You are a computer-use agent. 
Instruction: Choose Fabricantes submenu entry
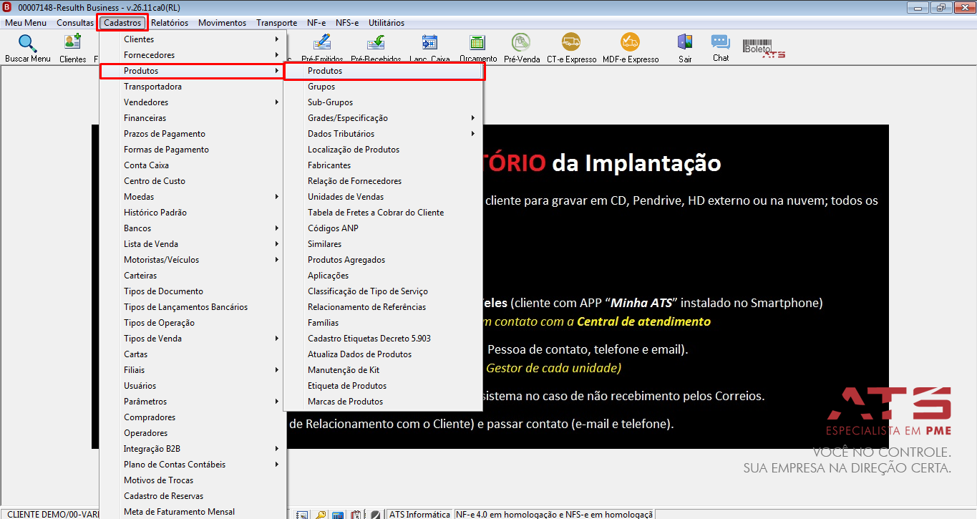pyautogui.click(x=384, y=165)
